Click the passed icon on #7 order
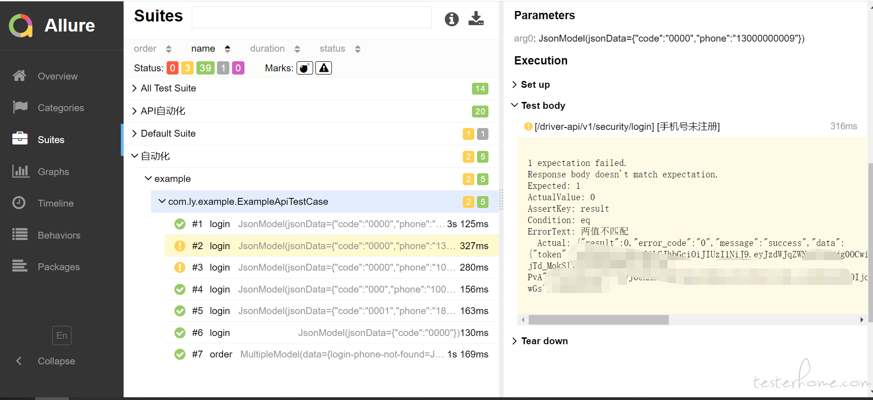 coord(180,354)
